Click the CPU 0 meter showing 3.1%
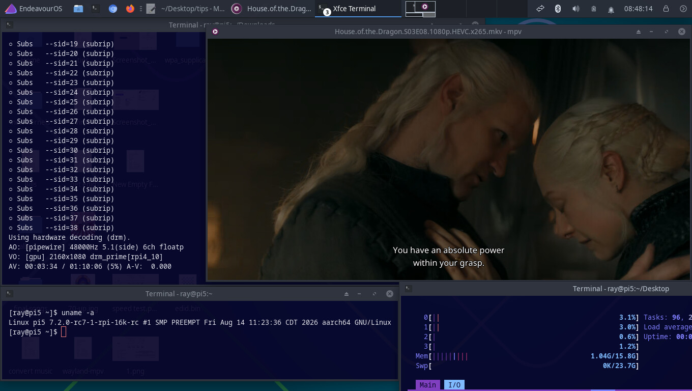The image size is (692, 391). [x=531, y=317]
